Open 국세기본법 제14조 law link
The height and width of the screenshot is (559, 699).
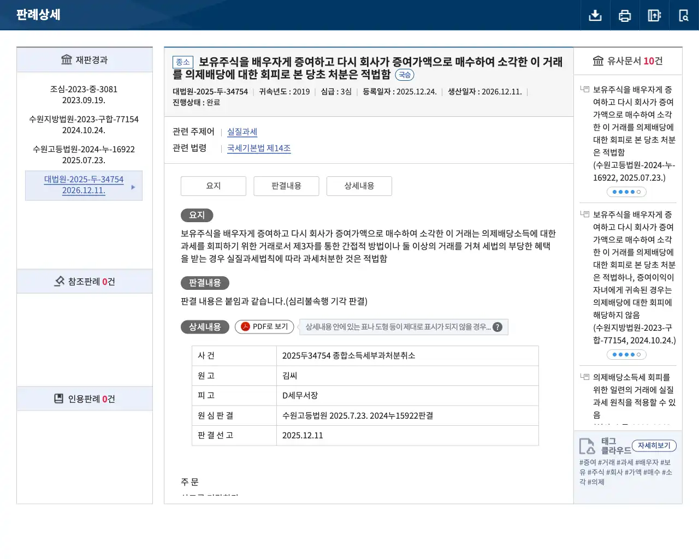(x=259, y=148)
